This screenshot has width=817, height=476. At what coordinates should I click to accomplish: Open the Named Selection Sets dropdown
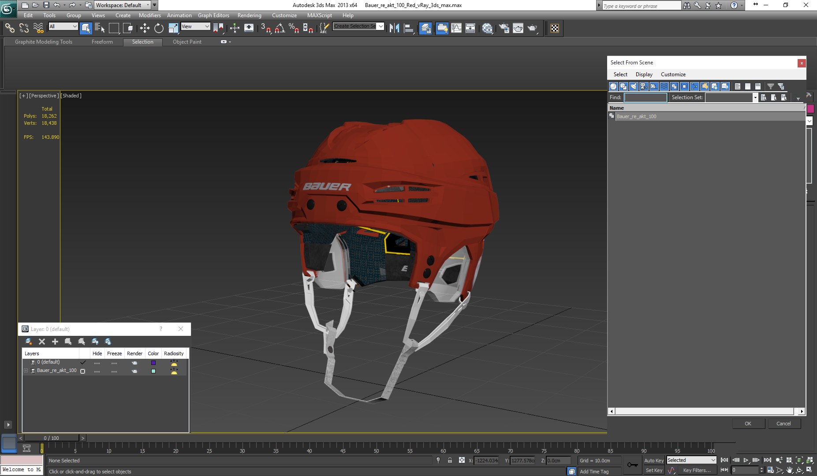click(x=381, y=26)
